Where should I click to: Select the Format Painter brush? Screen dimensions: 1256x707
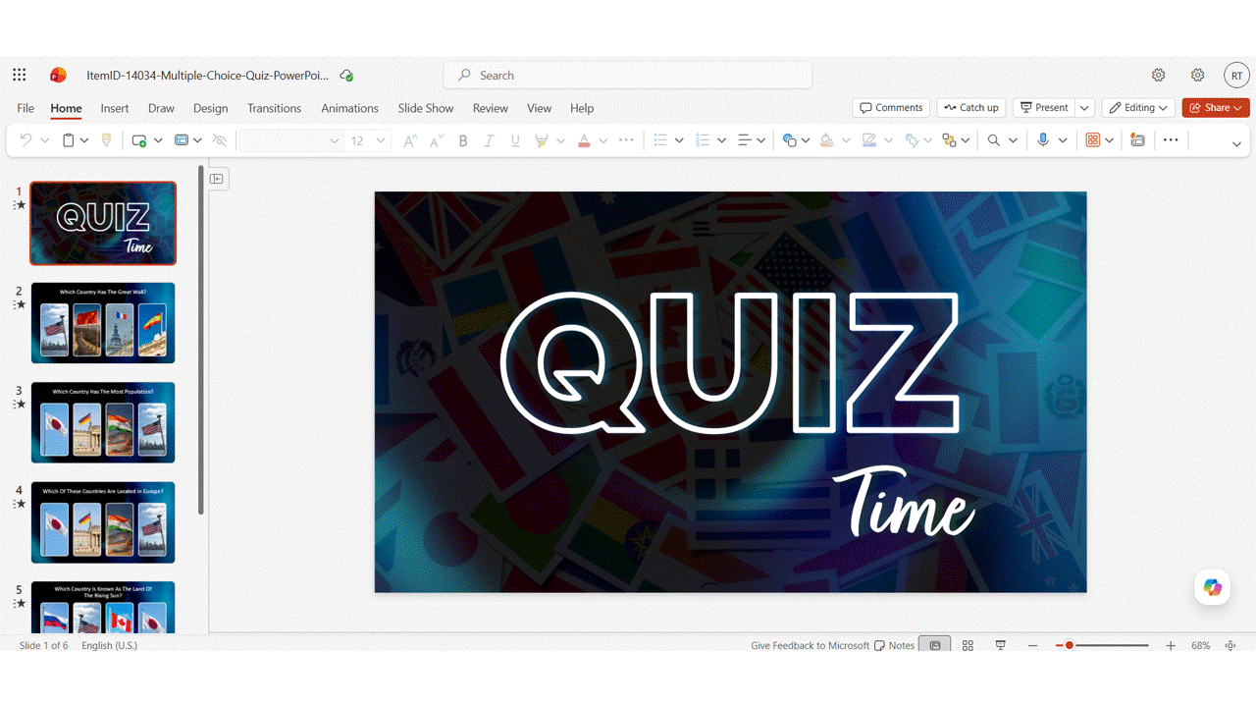[x=107, y=140]
